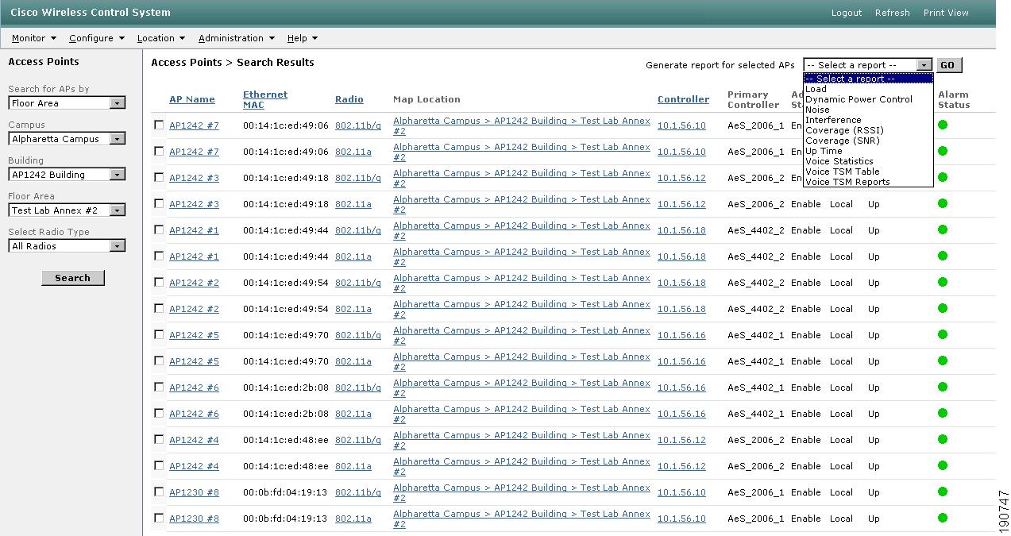
Task: Click MAC address 00:0b:fd:04:19:13 in the 802.11b/g row
Action: click(285, 492)
